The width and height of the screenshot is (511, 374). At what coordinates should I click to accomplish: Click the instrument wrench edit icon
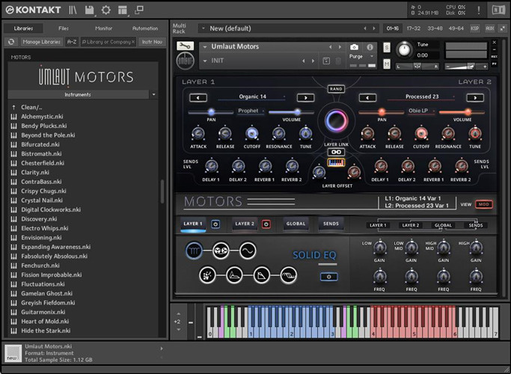coord(185,47)
